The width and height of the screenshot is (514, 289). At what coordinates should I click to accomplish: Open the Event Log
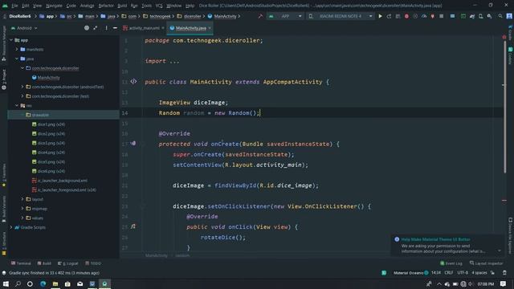click(x=451, y=263)
